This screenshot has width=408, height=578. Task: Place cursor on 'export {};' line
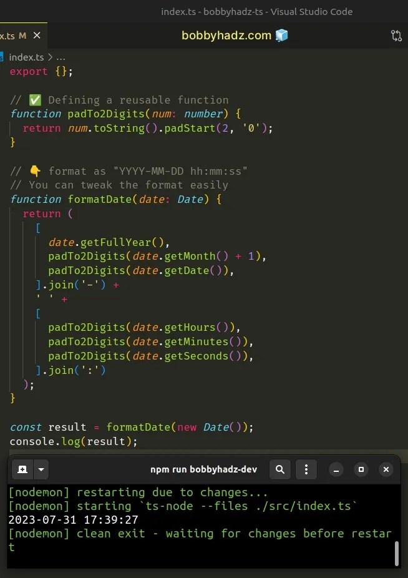click(x=41, y=72)
